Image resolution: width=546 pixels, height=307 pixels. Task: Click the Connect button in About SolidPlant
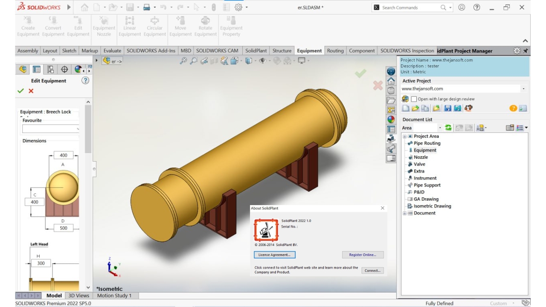click(372, 270)
